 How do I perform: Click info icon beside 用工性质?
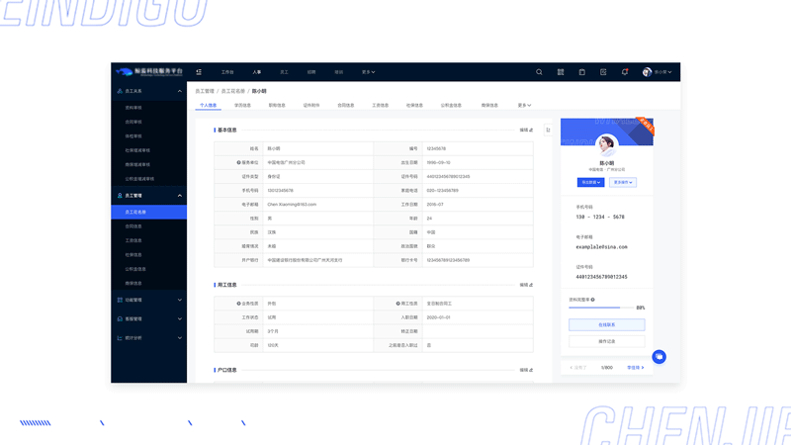(397, 304)
